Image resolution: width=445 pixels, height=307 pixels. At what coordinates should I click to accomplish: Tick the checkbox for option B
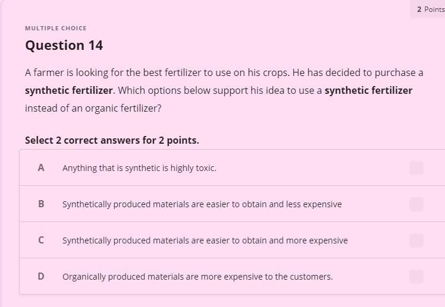(416, 204)
